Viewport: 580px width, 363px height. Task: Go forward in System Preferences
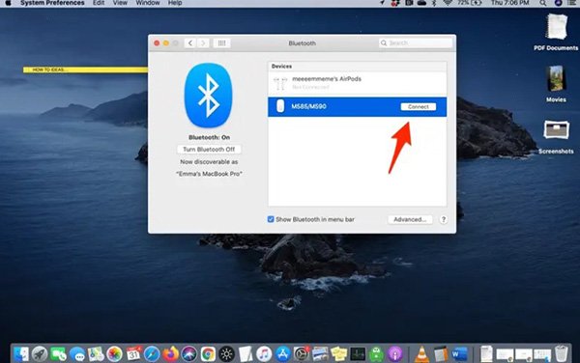point(203,43)
